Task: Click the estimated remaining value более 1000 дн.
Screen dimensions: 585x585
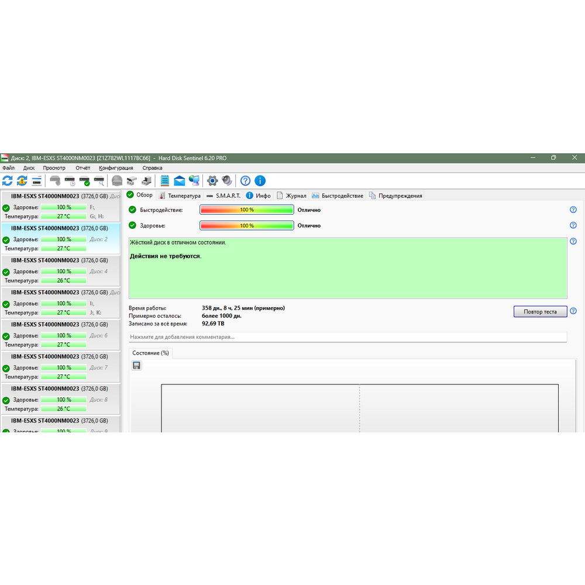Action: [x=222, y=316]
